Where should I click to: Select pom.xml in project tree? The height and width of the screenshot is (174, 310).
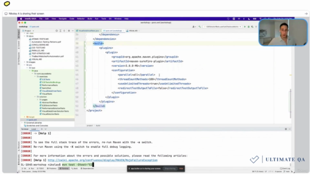click(x=33, y=120)
